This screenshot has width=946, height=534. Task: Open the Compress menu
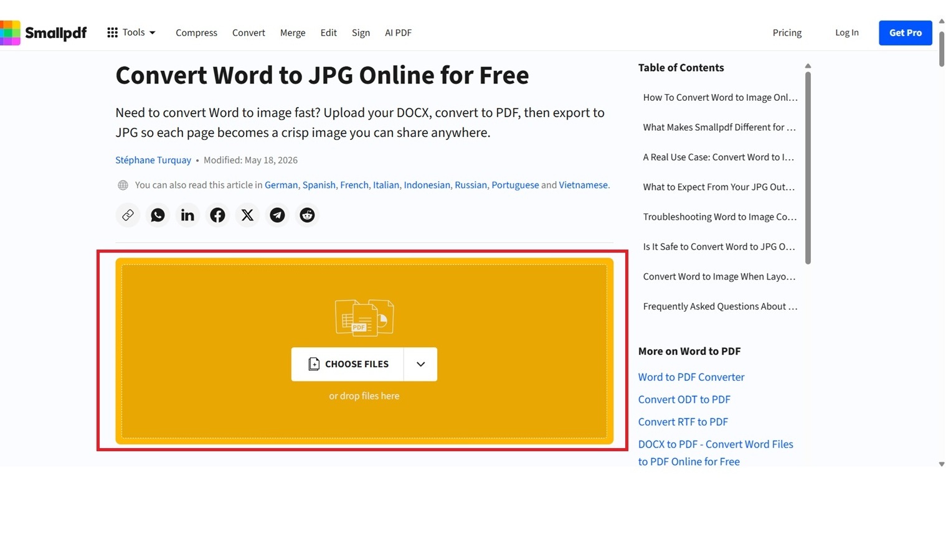click(196, 32)
